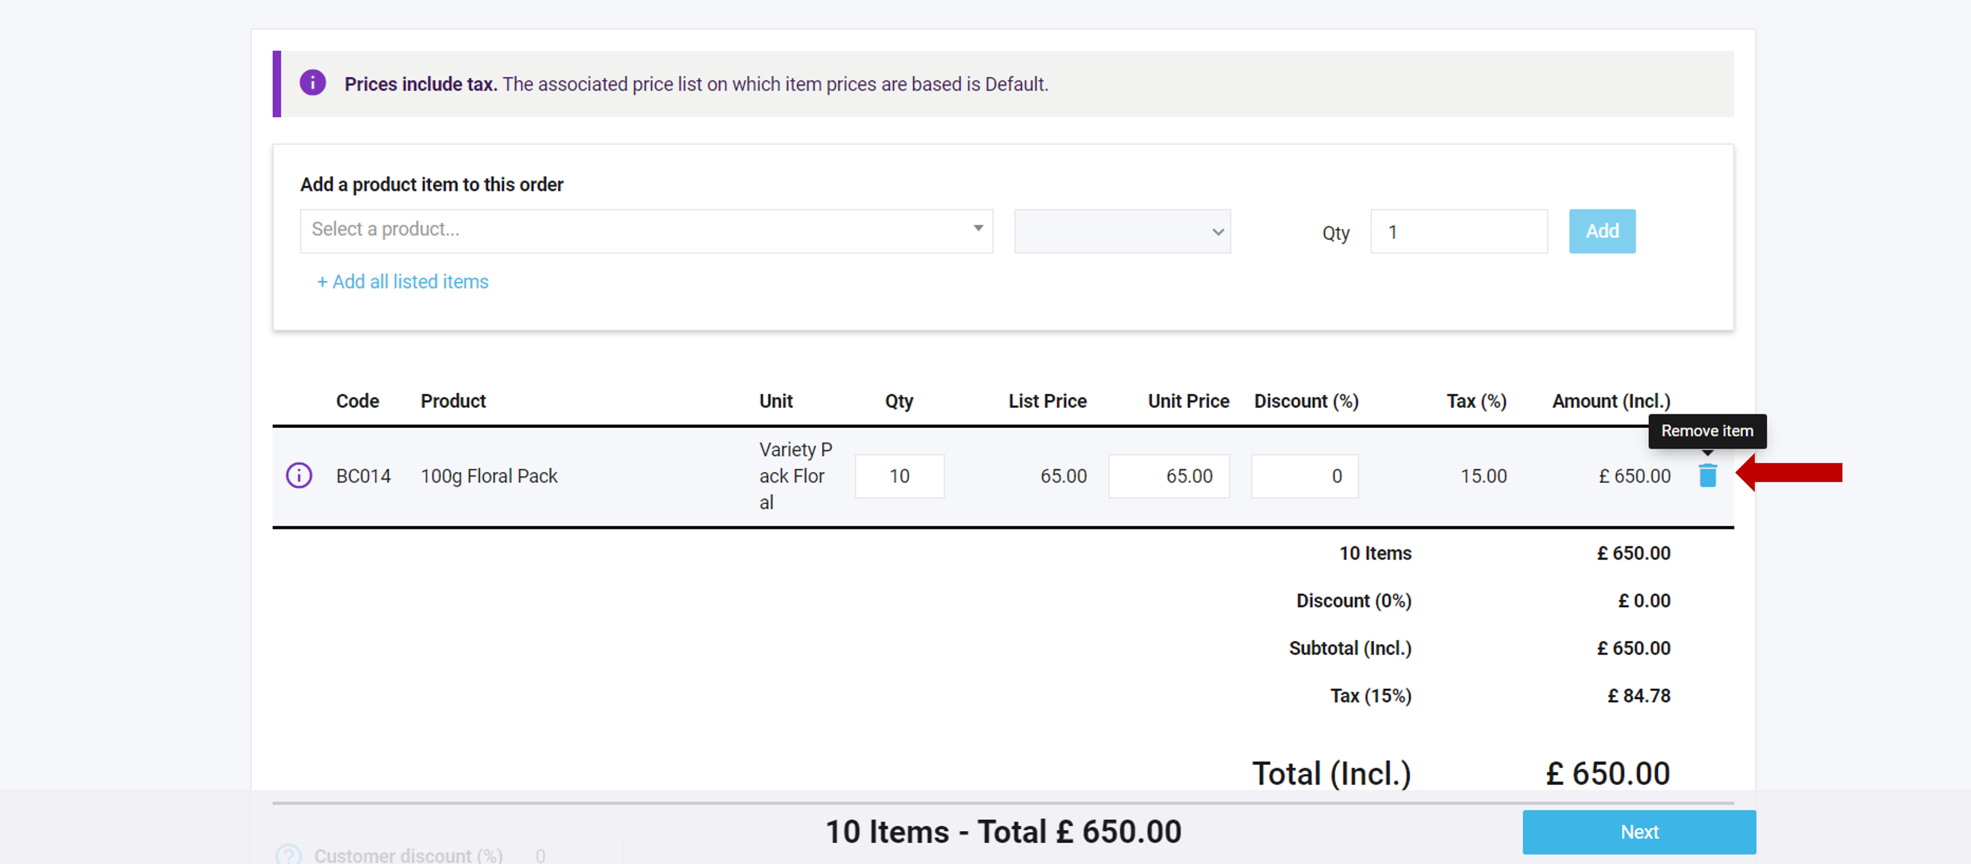Expand the empty unit dropdown

click(x=1122, y=231)
